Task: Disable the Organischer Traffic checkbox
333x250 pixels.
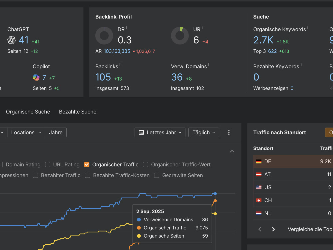Action: point(87,165)
